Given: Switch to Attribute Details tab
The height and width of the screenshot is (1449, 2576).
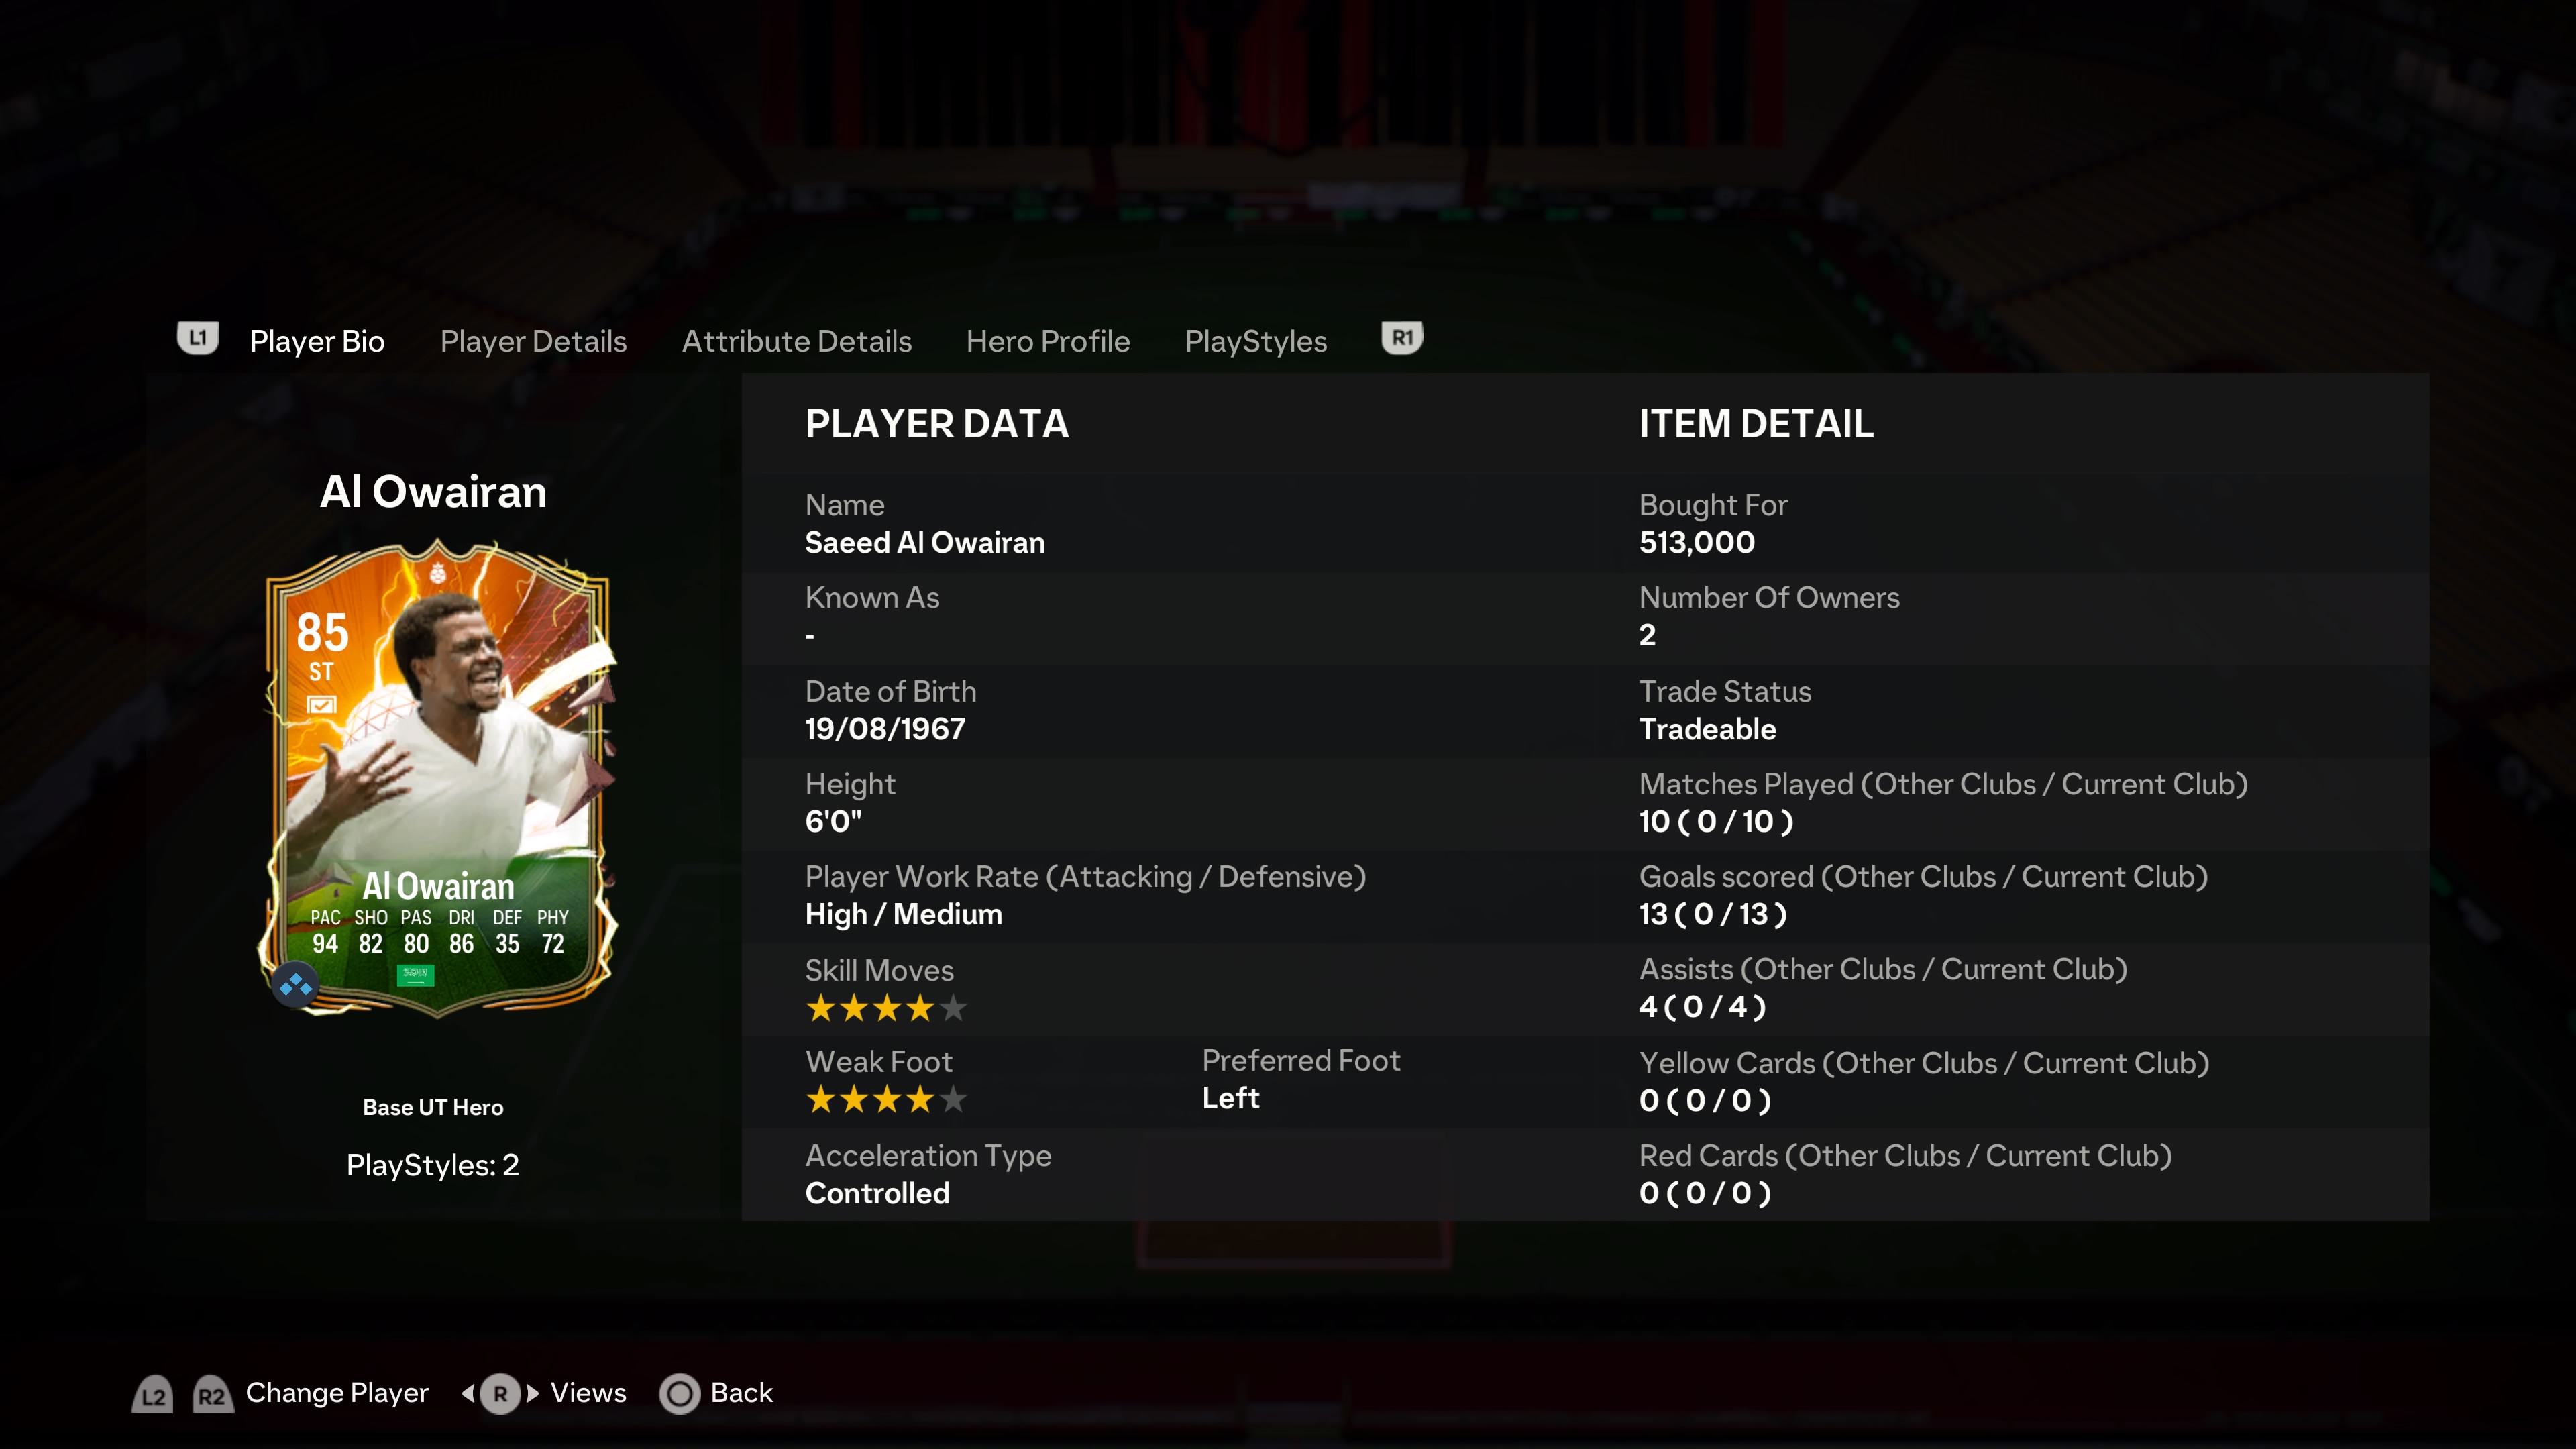Looking at the screenshot, I should 796,341.
